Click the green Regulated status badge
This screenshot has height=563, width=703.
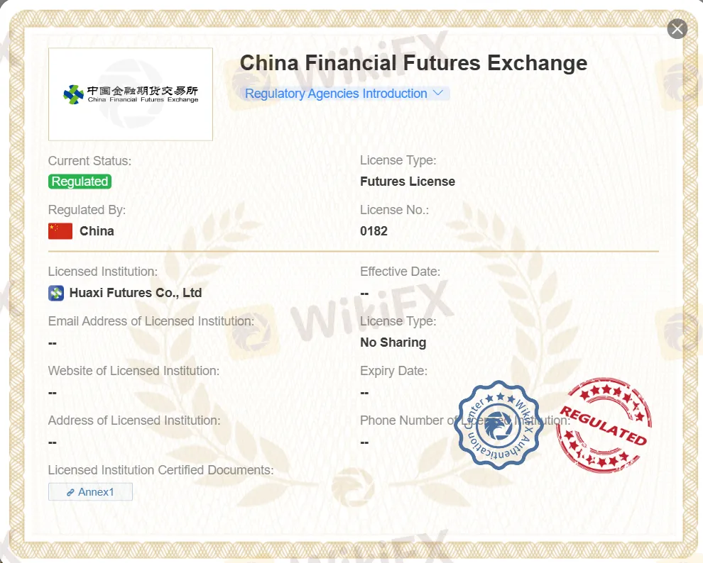(80, 182)
